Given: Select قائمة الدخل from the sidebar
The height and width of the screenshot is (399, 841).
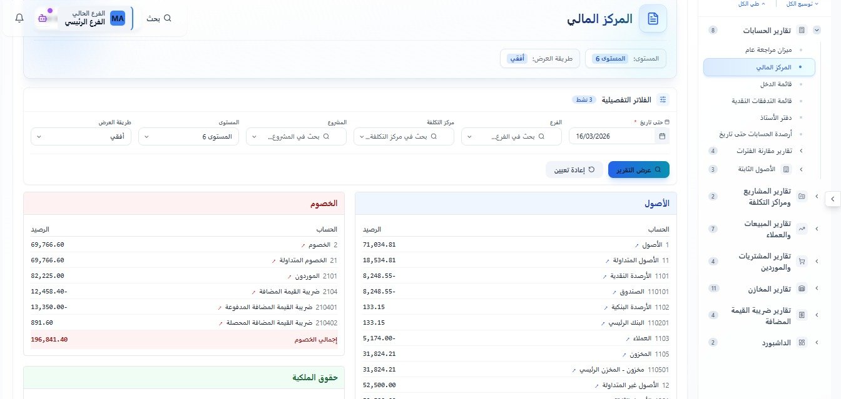Looking at the screenshot, I should 776,84.
